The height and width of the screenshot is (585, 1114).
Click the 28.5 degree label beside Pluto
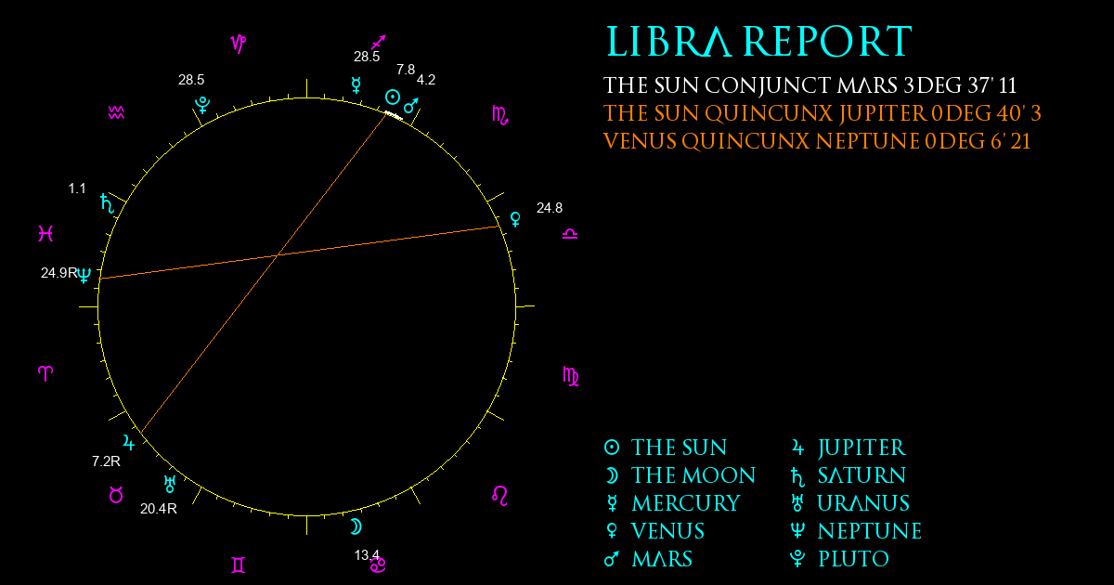191,80
